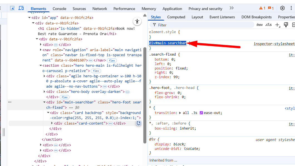Open DevTools settings via gear icon
The image size is (295, 166).
(282, 8)
